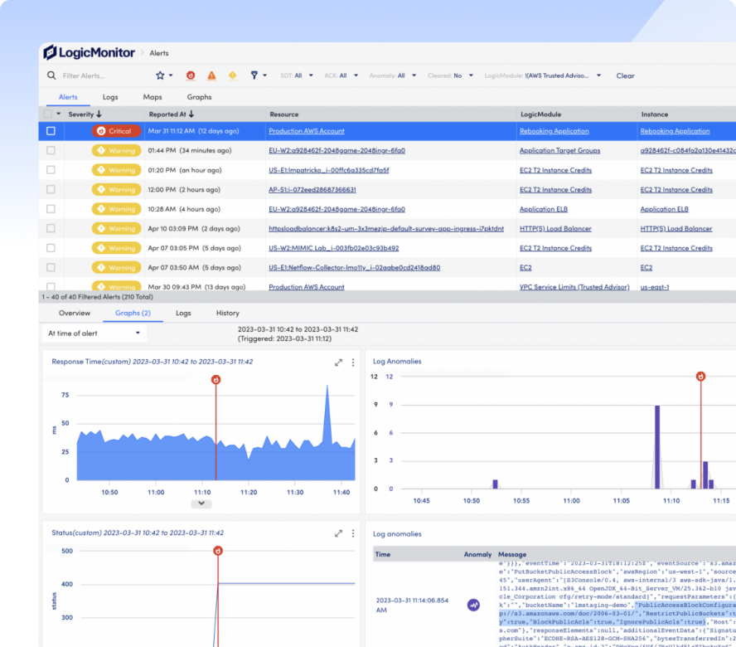
Task: Open the ACK filter dropdown
Action: point(341,75)
